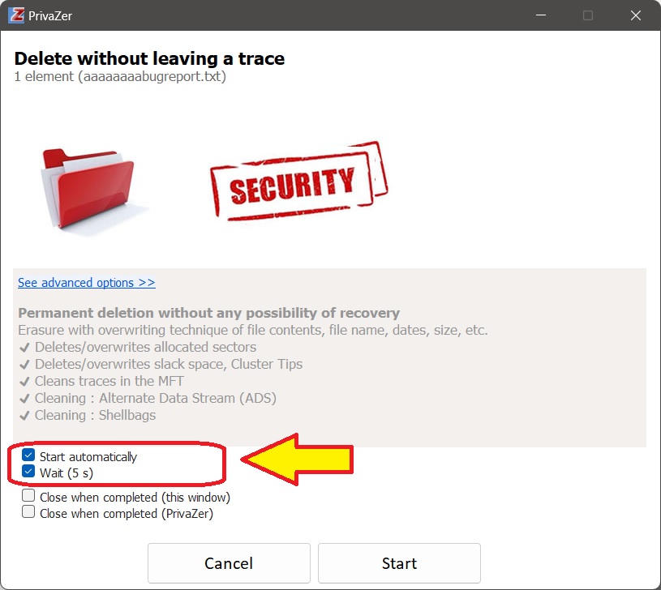Maximize the PrivaZer window
This screenshot has height=590, width=661.
588,15
